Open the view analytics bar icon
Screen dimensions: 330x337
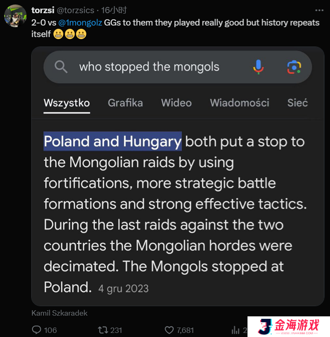click(x=236, y=330)
